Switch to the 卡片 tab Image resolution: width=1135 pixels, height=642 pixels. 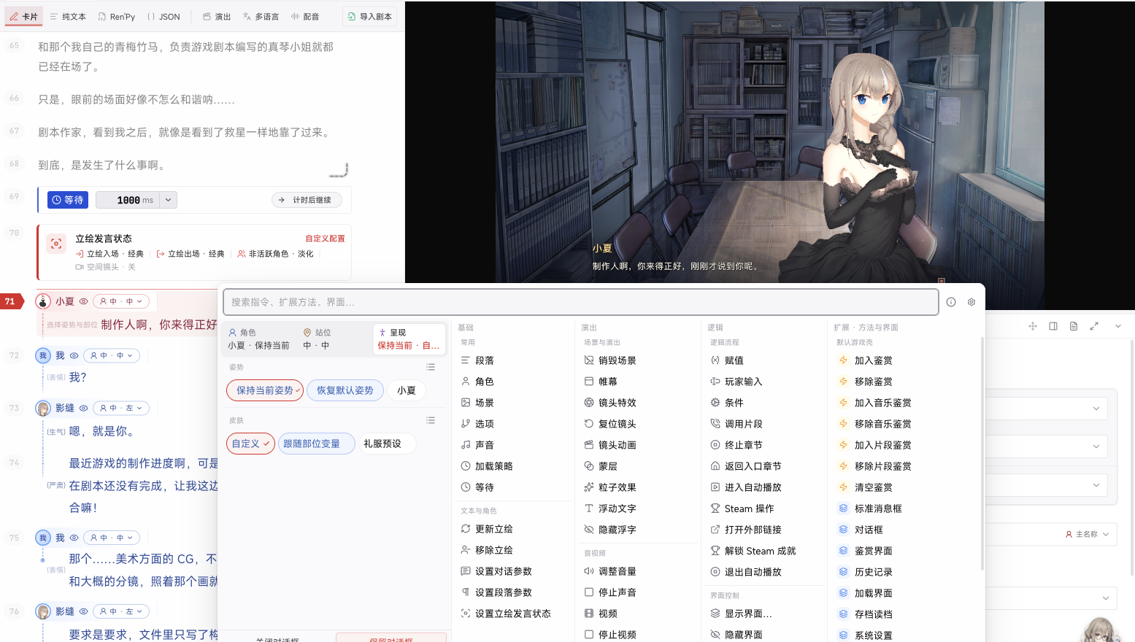(x=24, y=16)
